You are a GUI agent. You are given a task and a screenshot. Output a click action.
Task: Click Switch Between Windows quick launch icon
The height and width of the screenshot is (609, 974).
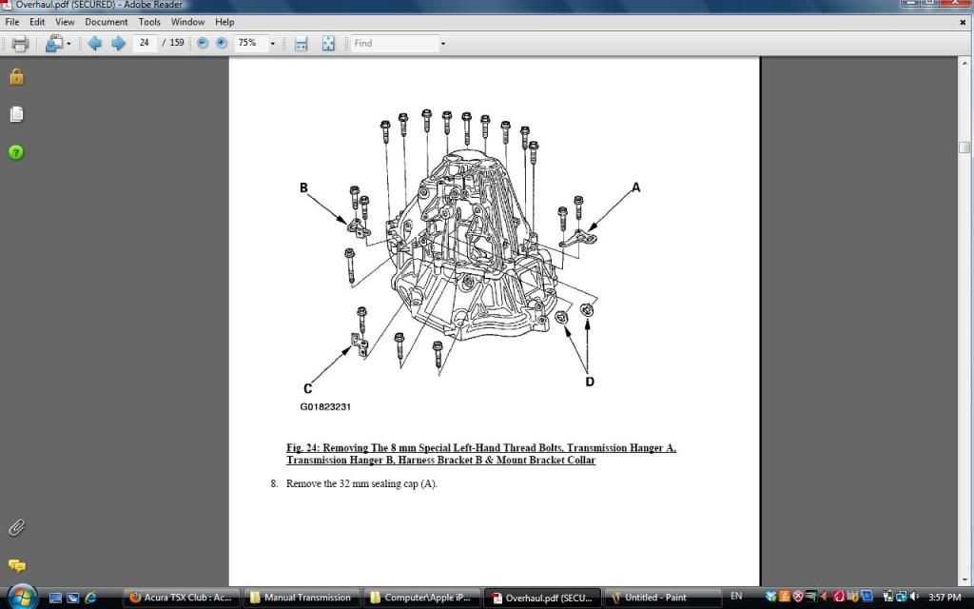pyautogui.click(x=72, y=598)
